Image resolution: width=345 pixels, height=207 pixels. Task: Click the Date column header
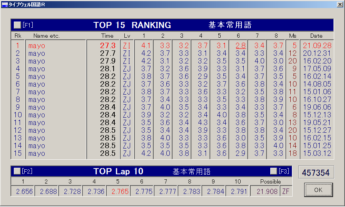(x=316, y=36)
